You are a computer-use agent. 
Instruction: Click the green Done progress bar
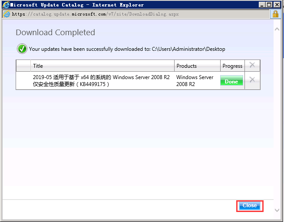tap(231, 82)
